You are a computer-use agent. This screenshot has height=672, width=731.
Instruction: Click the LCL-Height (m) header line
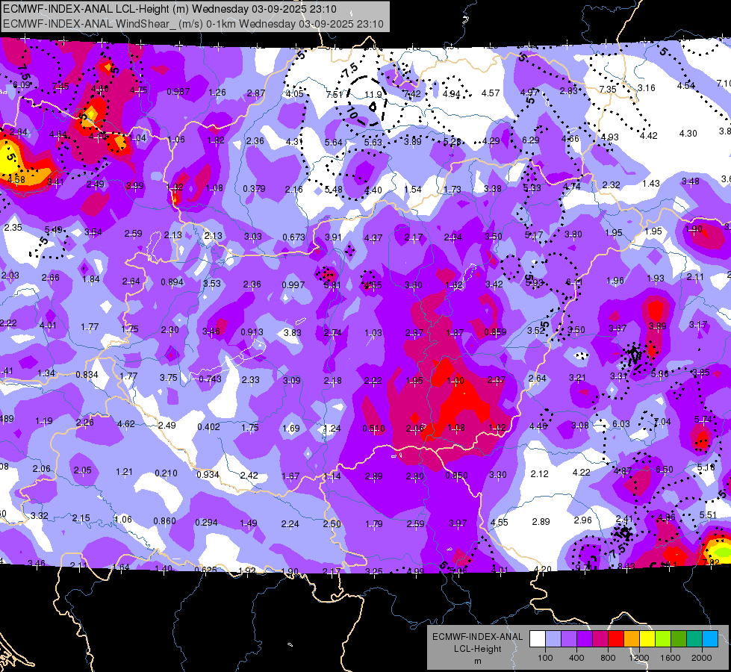(x=169, y=9)
